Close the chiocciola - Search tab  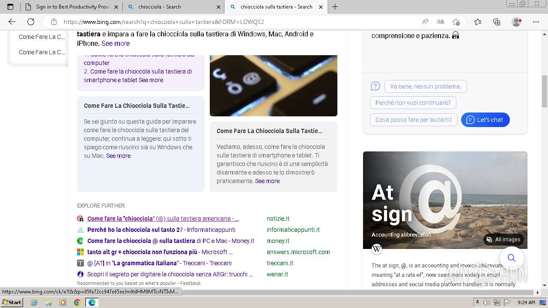pyautogui.click(x=218, y=7)
